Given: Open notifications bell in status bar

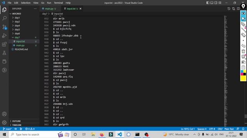Looking at the screenshot, I should tap(243, 129).
